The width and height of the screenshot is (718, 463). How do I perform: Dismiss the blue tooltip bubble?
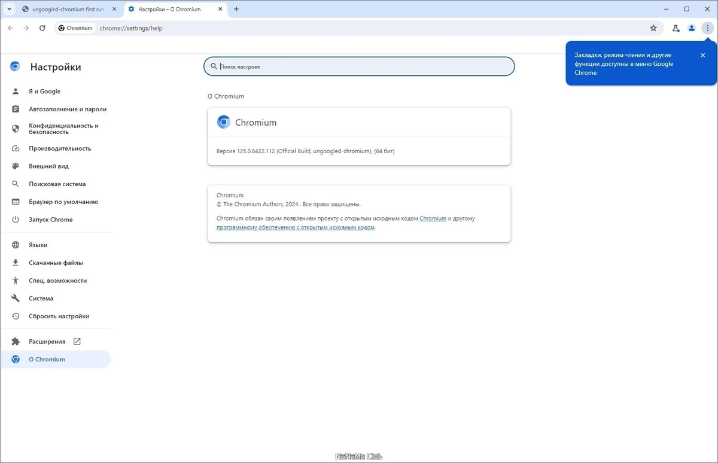point(702,55)
